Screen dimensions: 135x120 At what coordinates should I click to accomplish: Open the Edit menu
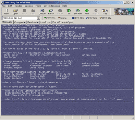10,6
